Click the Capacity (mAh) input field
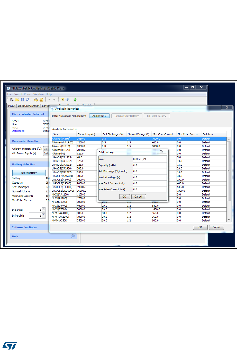237x351 pixels. coord(150,165)
